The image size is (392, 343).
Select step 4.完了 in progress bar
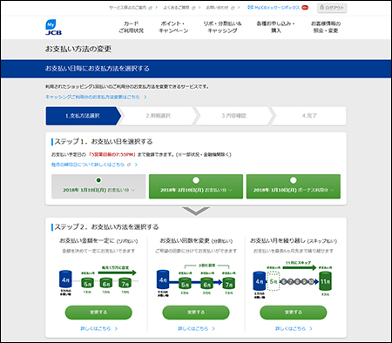coord(309,116)
